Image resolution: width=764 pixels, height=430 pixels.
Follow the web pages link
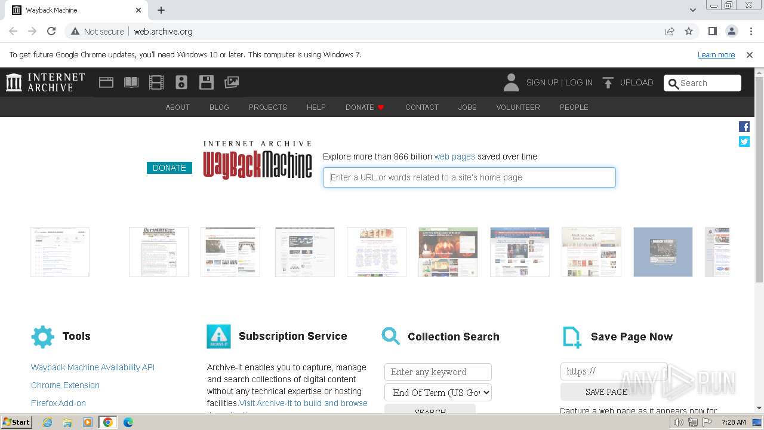pyautogui.click(x=455, y=156)
